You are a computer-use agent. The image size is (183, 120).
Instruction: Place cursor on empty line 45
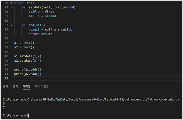click(98, 79)
